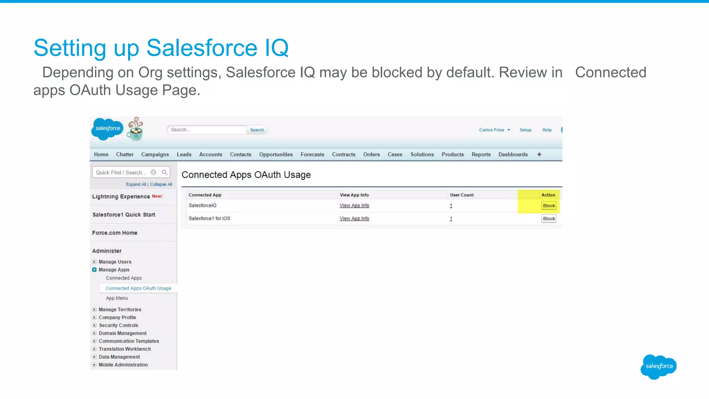The width and height of the screenshot is (709, 399).
Task: Open the Campaigns tab
Action: click(155, 154)
